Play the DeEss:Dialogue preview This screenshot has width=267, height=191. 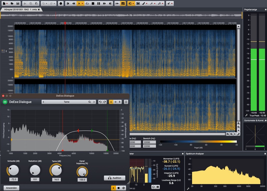113,188
